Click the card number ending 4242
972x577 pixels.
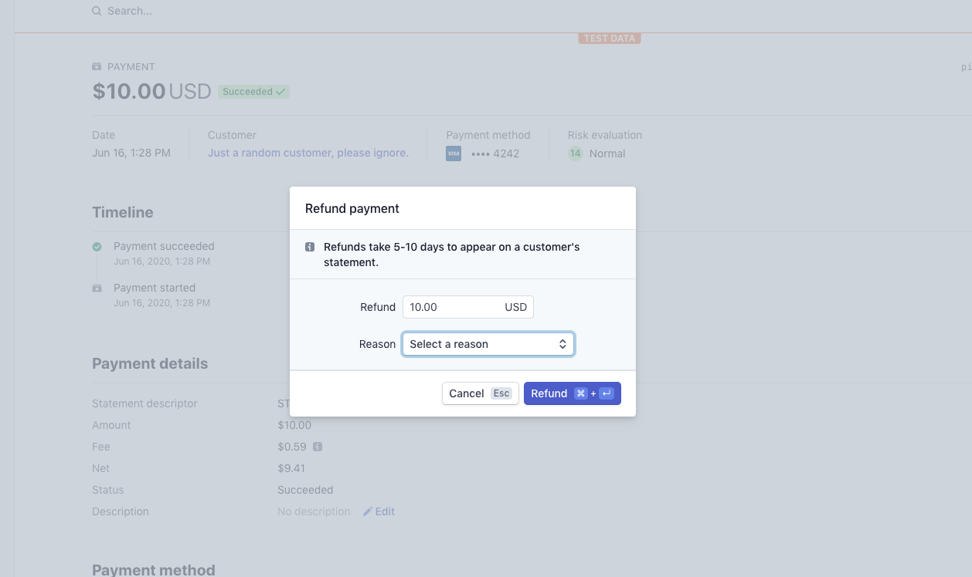(x=495, y=154)
